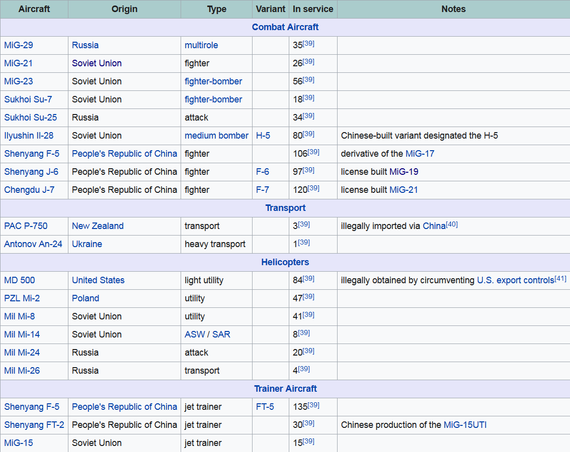The image size is (570, 452).
Task: Open the MiG-15 trainer link
Action: pos(19,443)
